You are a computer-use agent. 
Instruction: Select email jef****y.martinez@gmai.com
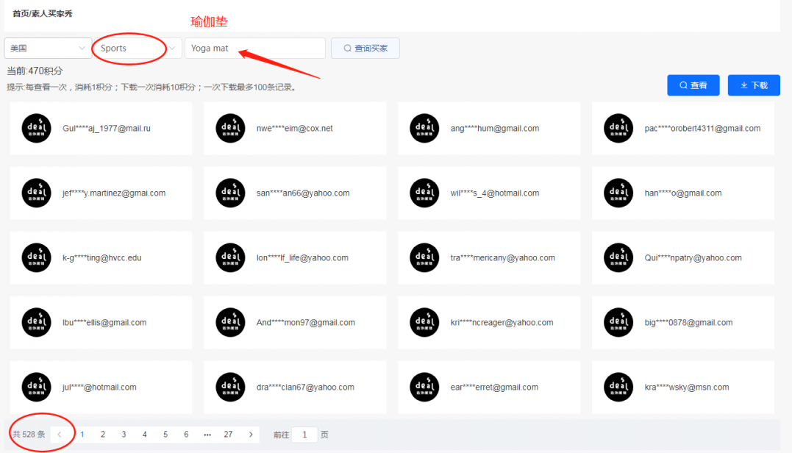114,193
